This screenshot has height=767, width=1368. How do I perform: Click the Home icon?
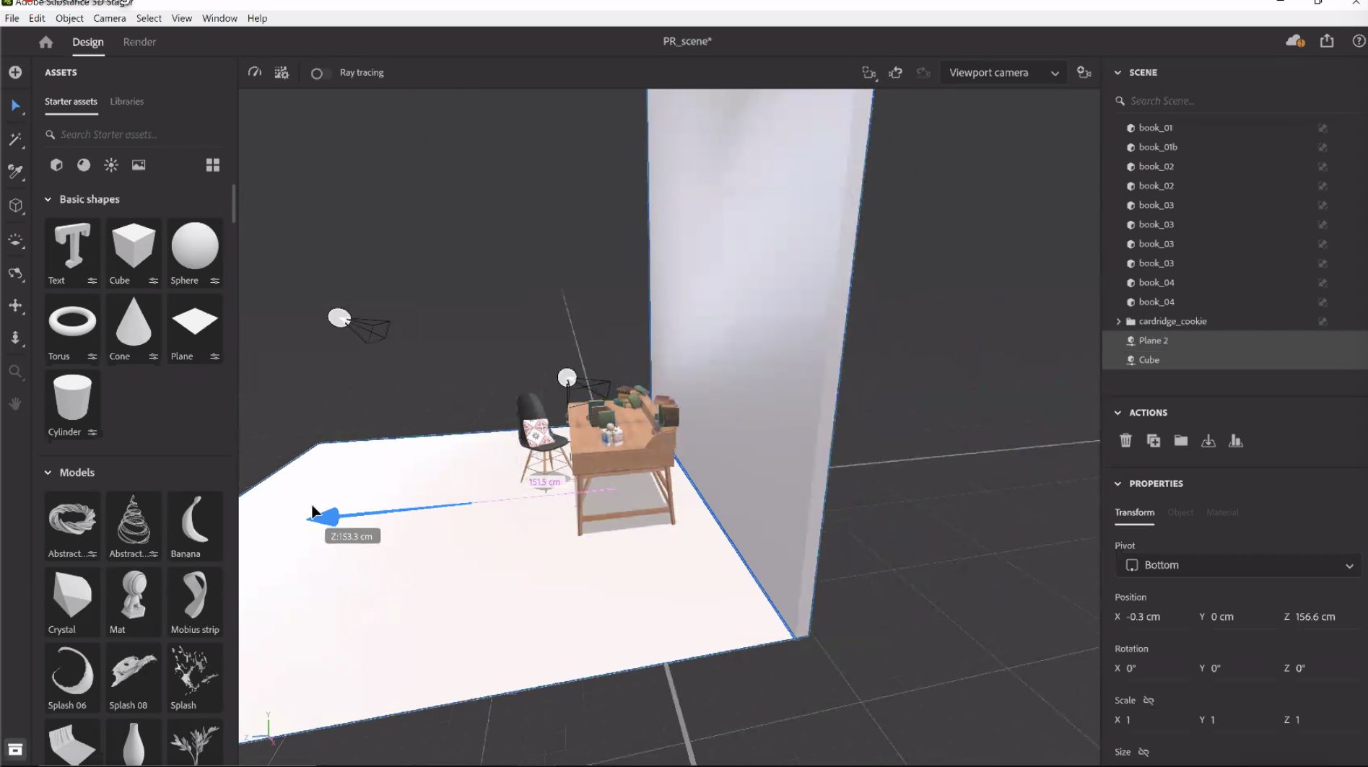pyautogui.click(x=46, y=42)
